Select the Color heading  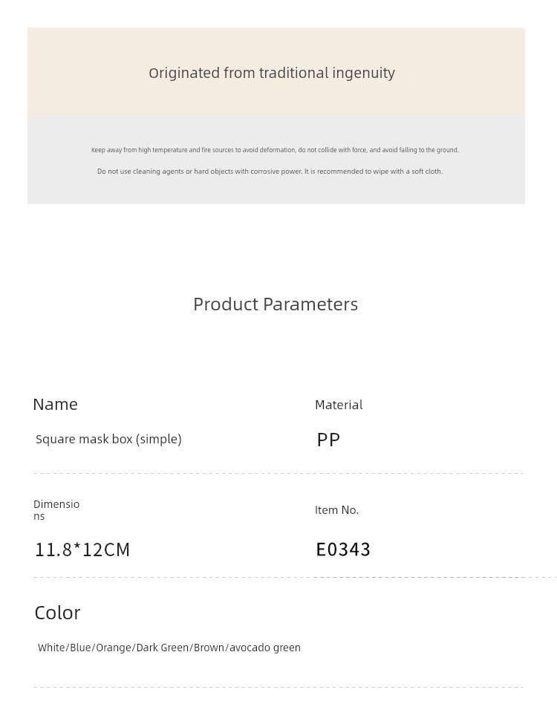click(x=58, y=613)
